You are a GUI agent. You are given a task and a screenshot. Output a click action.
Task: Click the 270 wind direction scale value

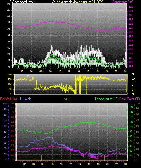click(x=10, y=80)
